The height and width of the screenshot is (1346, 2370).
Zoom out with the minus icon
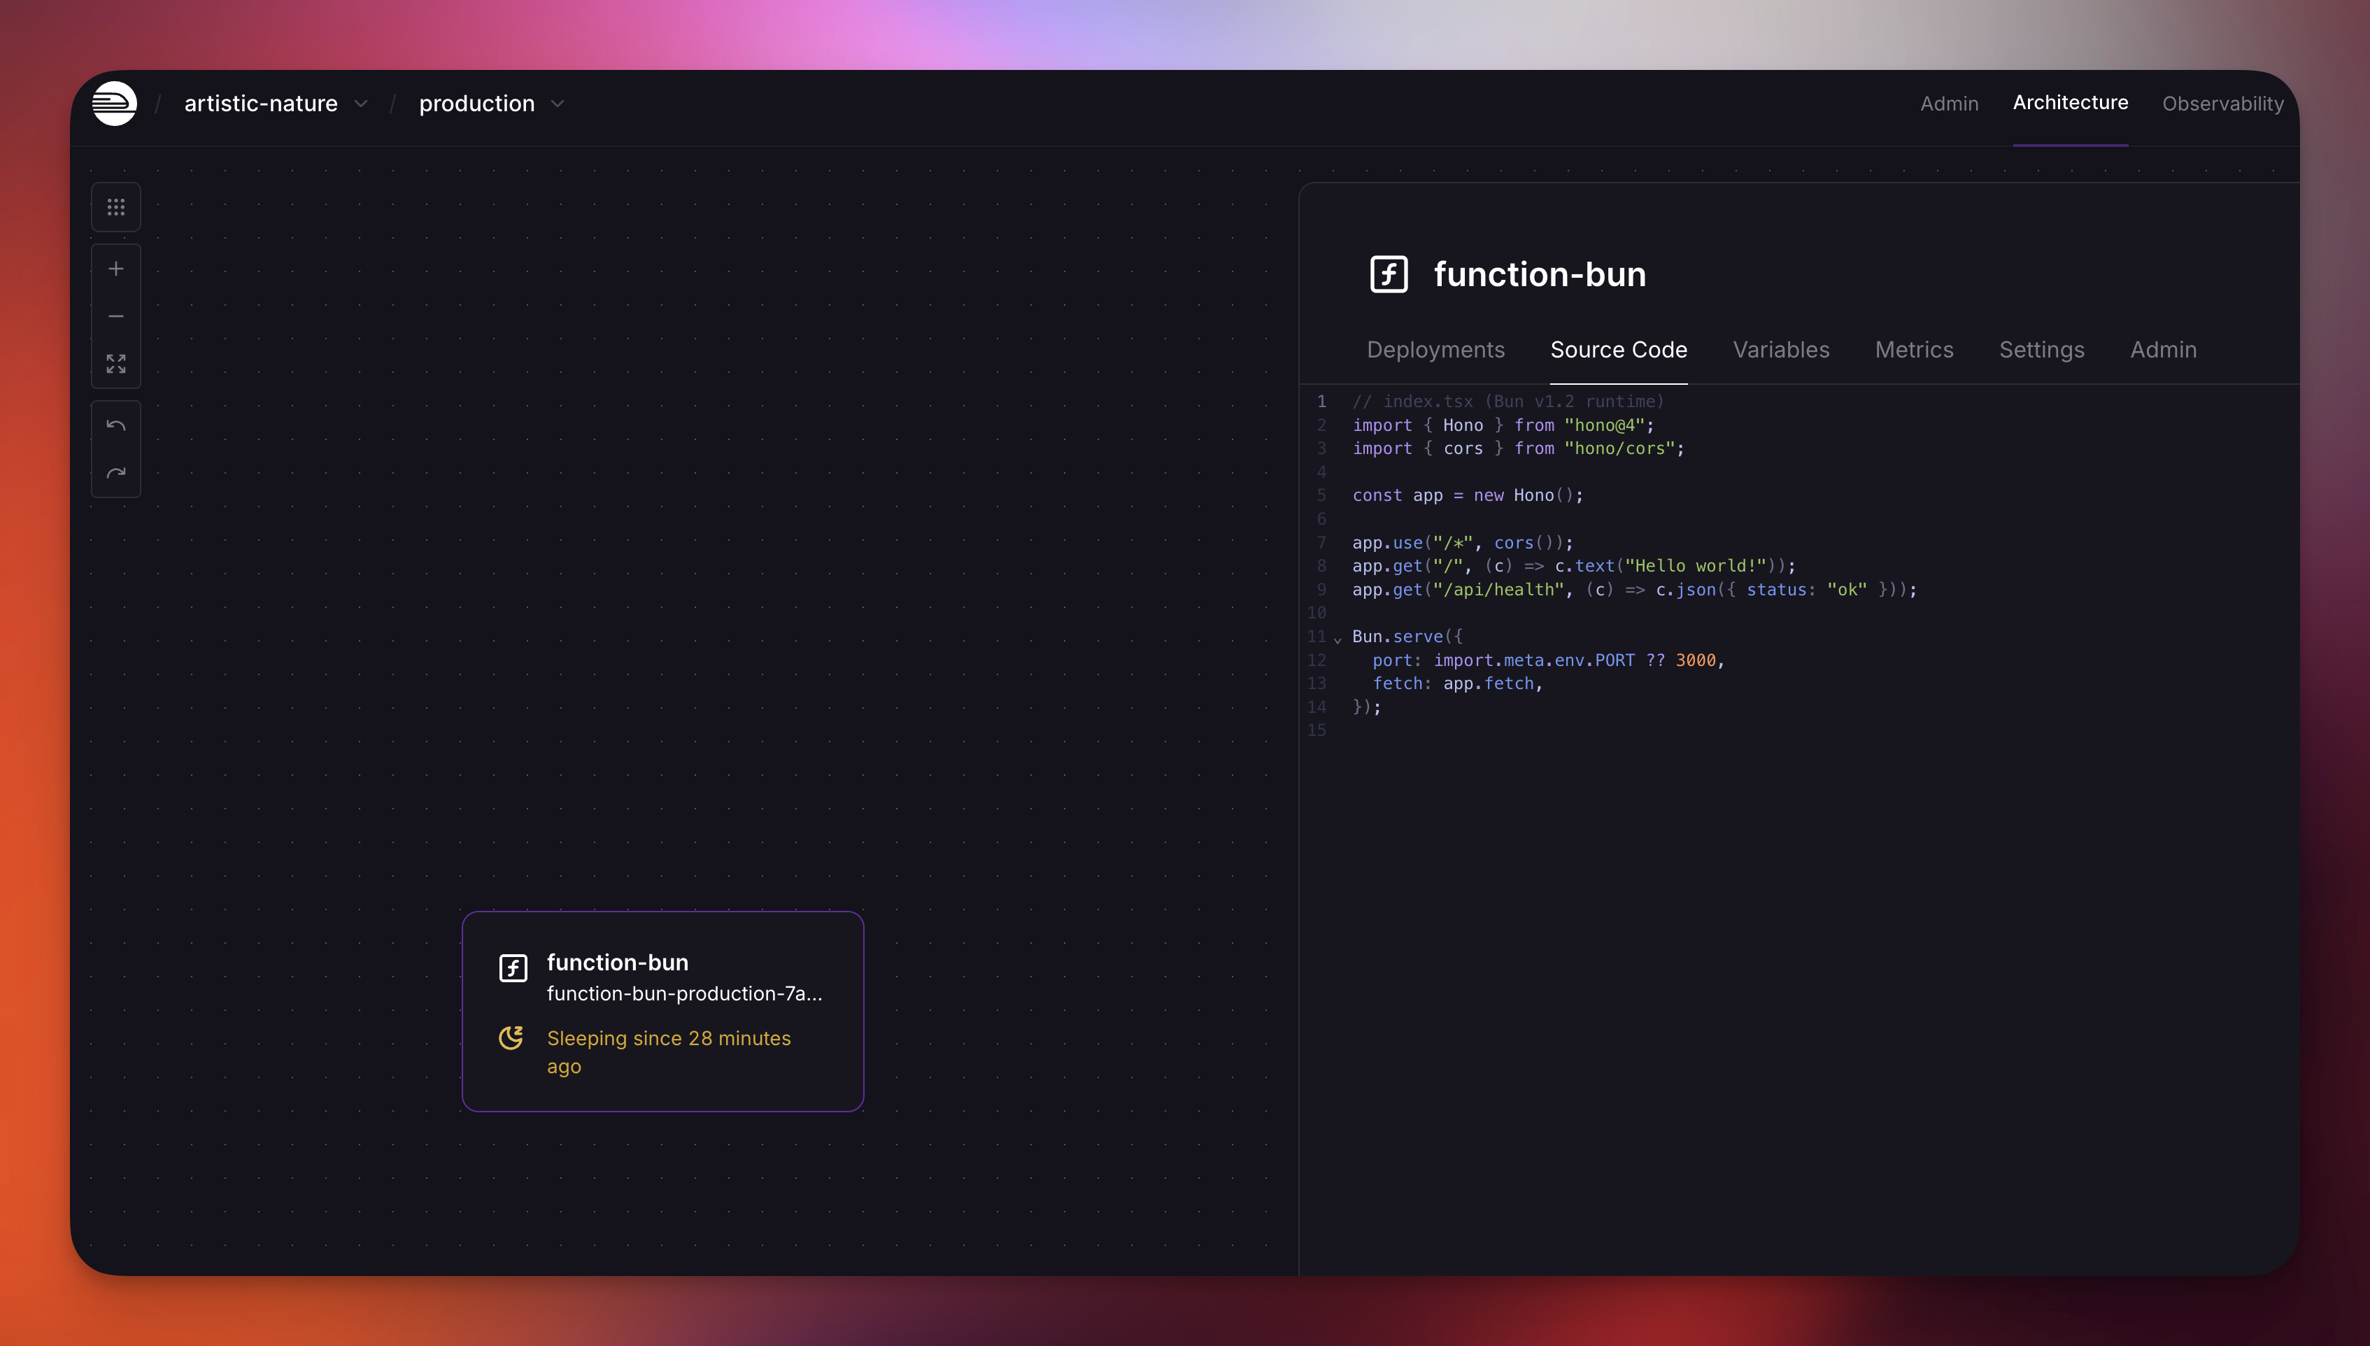pyautogui.click(x=115, y=316)
